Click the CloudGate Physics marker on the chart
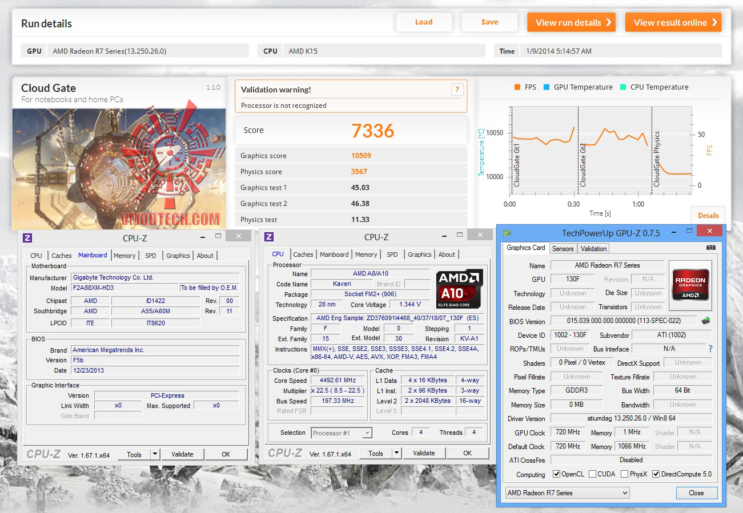 tap(656, 159)
